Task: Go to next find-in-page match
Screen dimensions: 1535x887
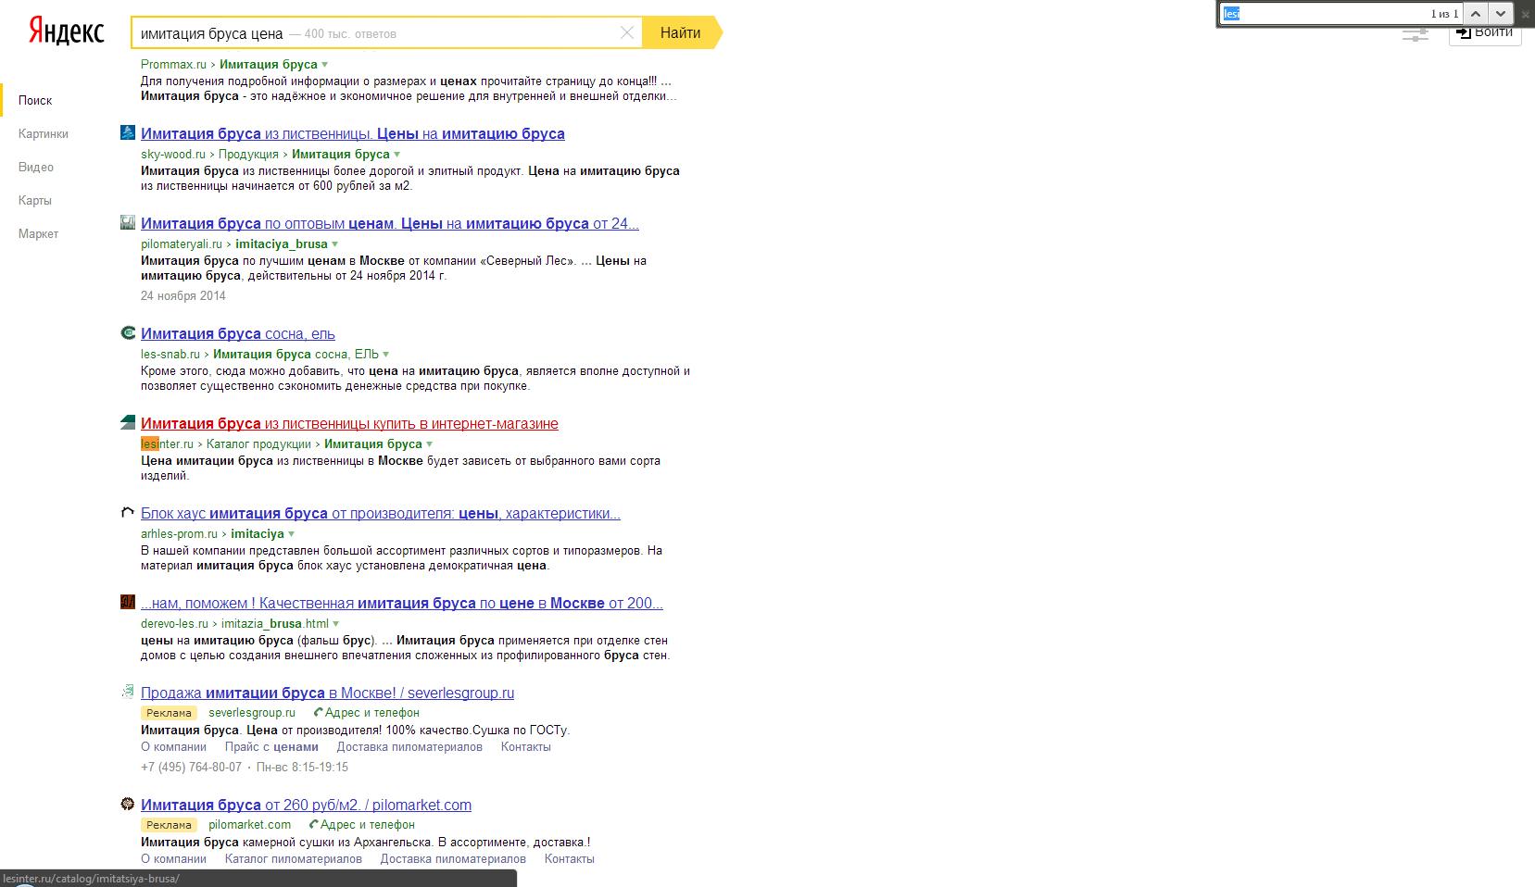Action: [x=1500, y=14]
